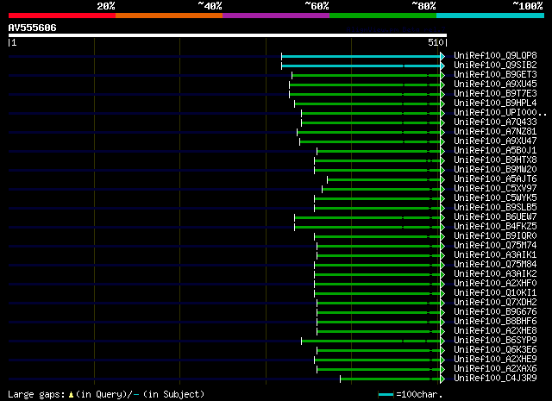Open hit UniRef100_A2XHF0
This screenshot has width=552, height=401.
click(495, 284)
